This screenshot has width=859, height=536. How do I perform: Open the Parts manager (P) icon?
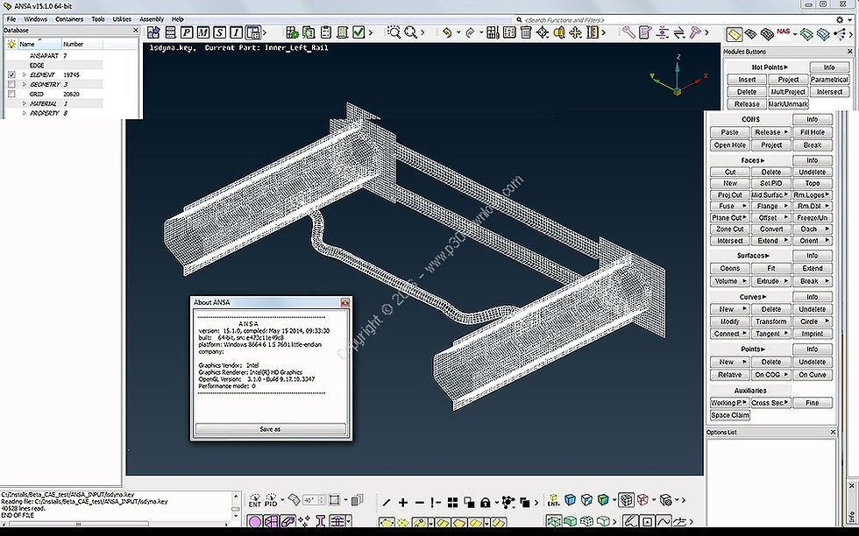pyautogui.click(x=187, y=32)
